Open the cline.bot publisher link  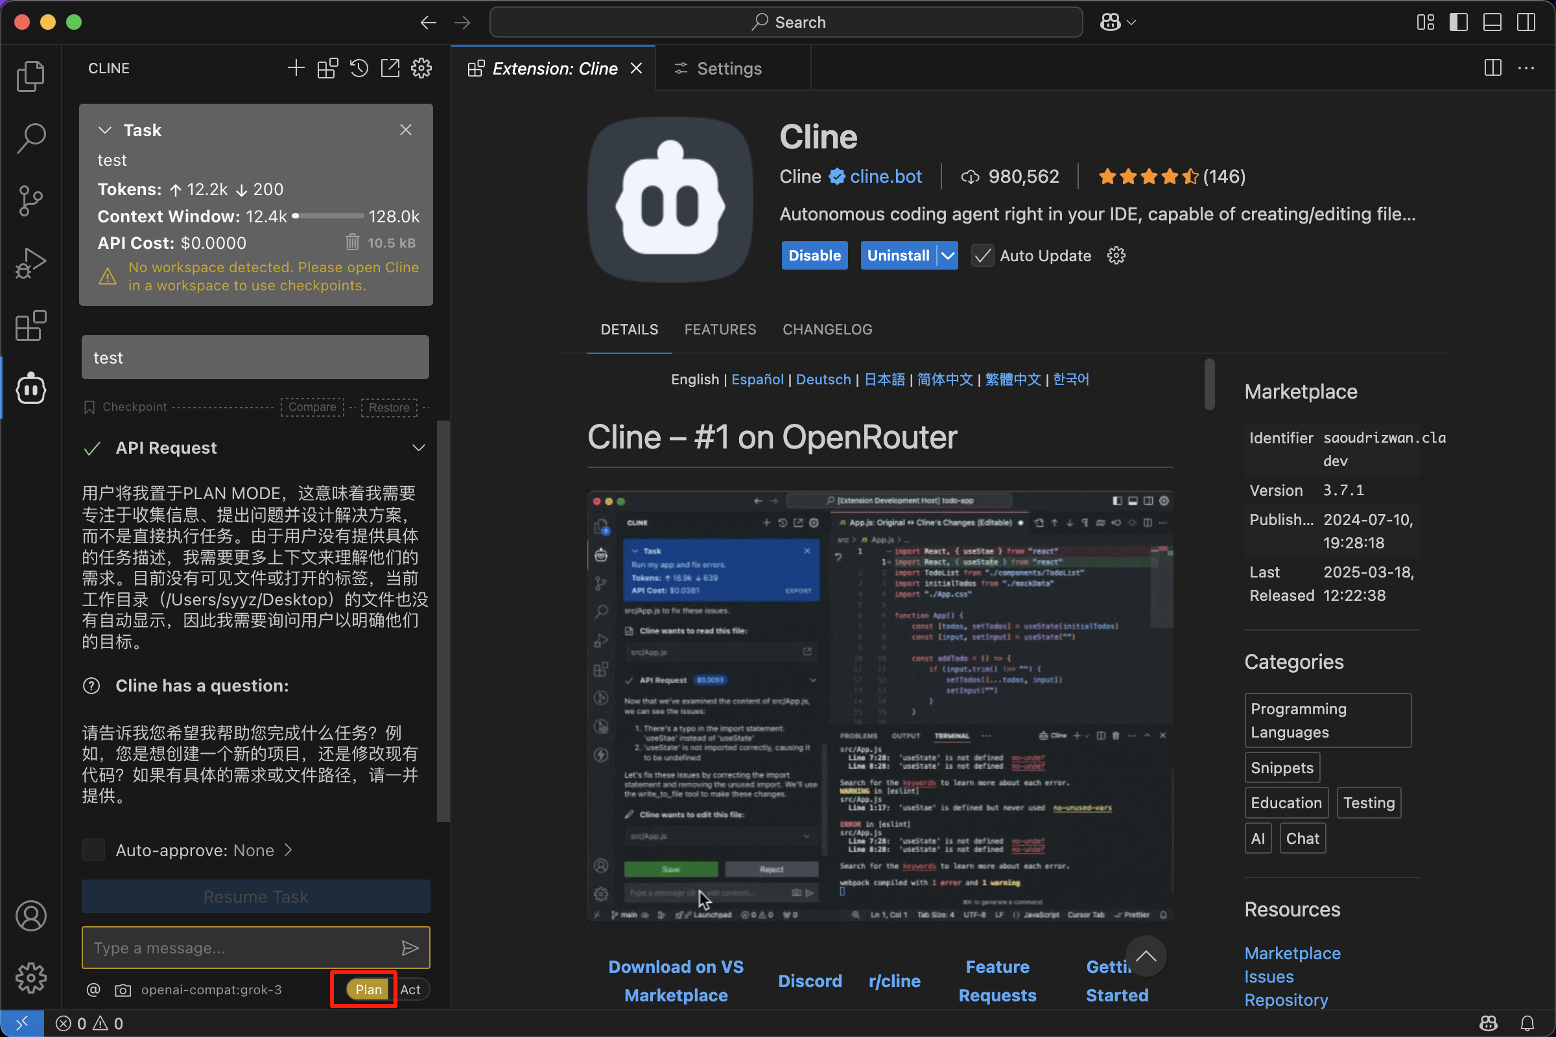click(885, 176)
